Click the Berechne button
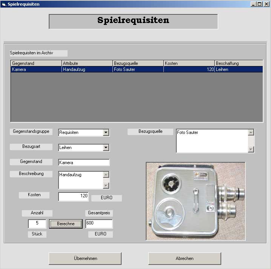 coord(66,224)
